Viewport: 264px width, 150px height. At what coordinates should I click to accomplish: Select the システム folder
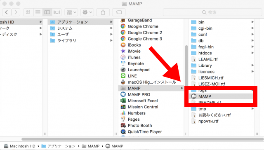[x=81, y=28]
